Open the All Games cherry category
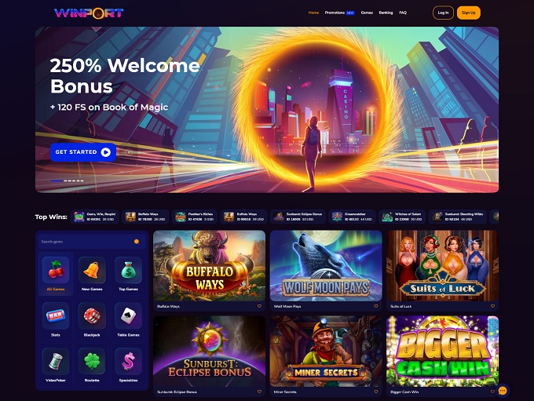Screen dimensions: 534x401 [56, 274]
